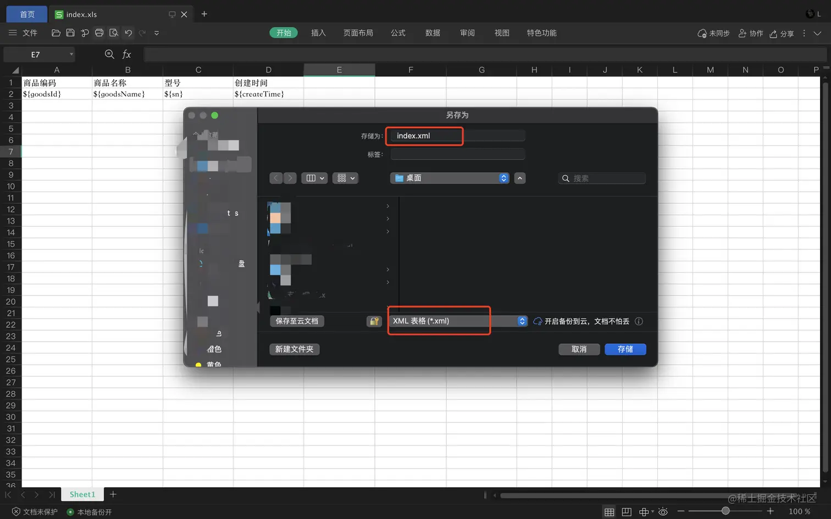Screen dimensions: 831x519
Task: Expand the ribbon with the chevron-down arrow
Action: coord(818,34)
